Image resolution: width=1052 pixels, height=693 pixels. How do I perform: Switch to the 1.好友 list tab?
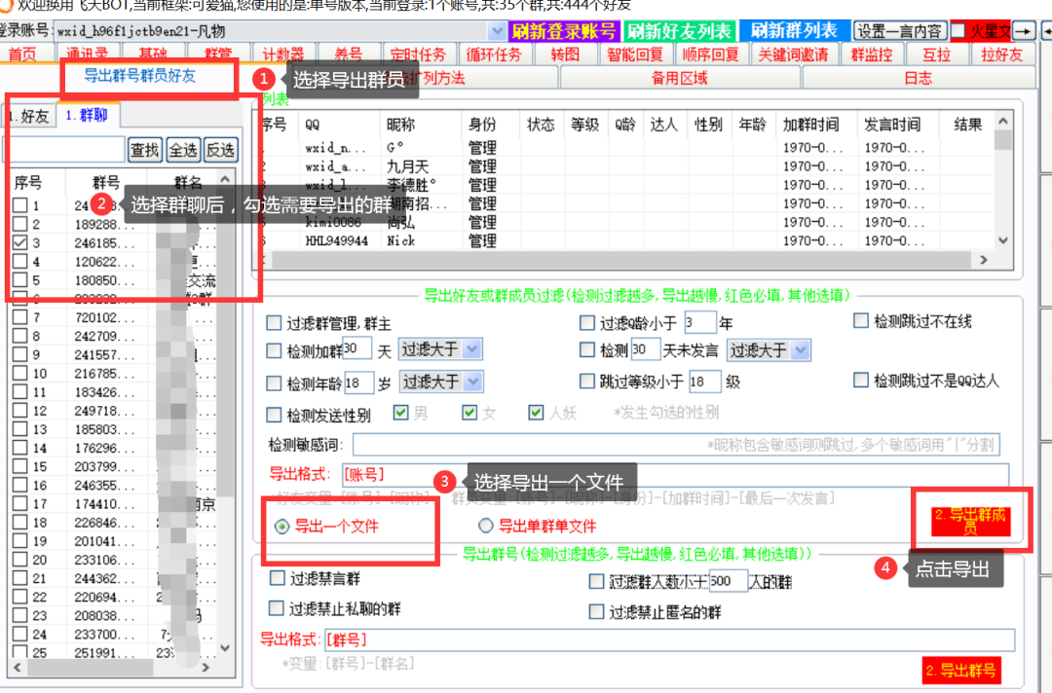tap(28, 116)
